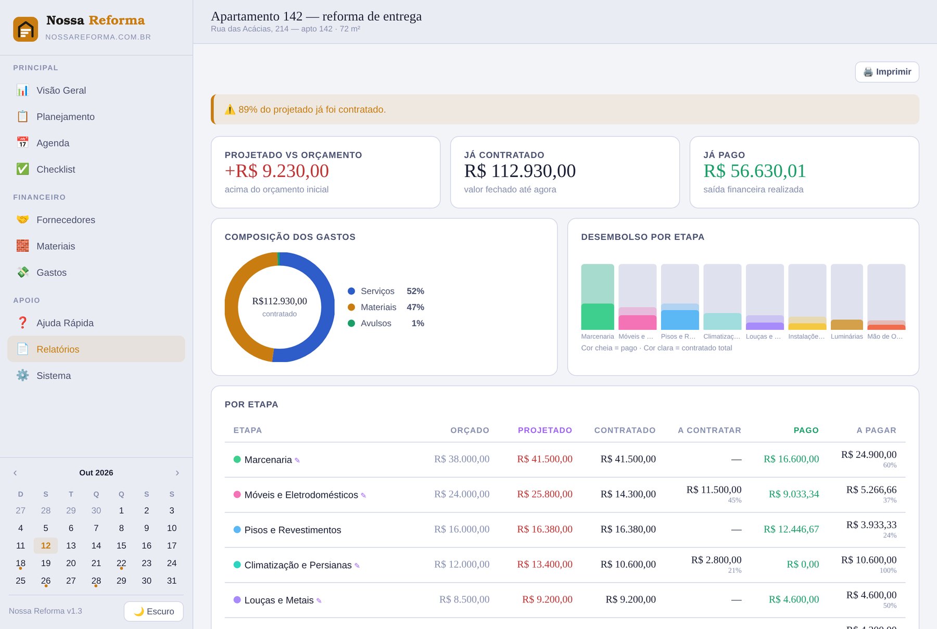Open the Fornecedores menu item
This screenshot has height=629, width=937.
pos(96,220)
